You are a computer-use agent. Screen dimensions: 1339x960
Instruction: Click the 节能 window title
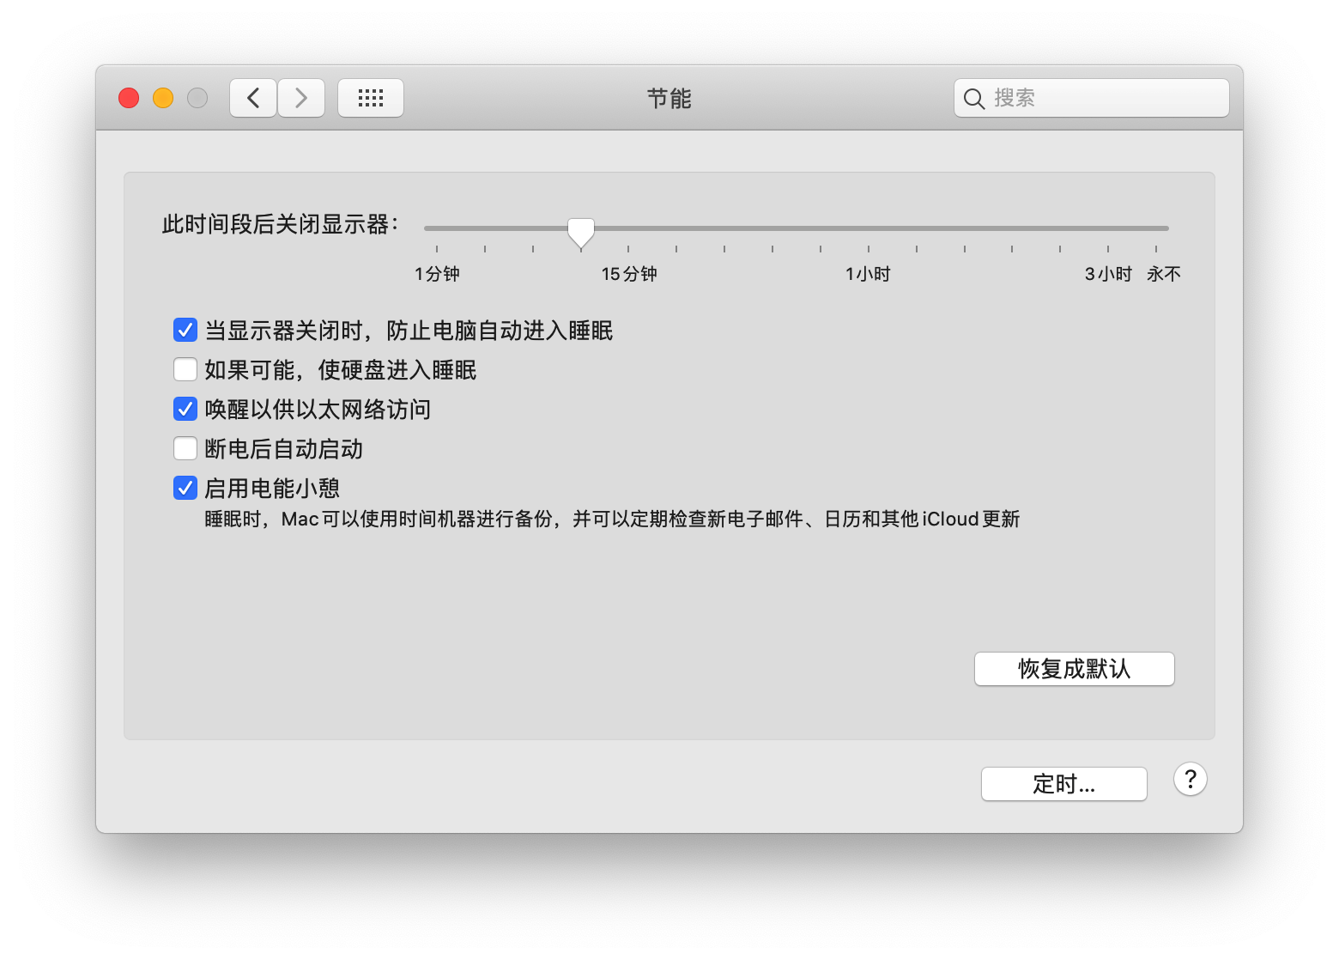669,99
